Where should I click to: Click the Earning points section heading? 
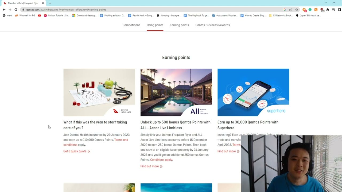pos(176,57)
